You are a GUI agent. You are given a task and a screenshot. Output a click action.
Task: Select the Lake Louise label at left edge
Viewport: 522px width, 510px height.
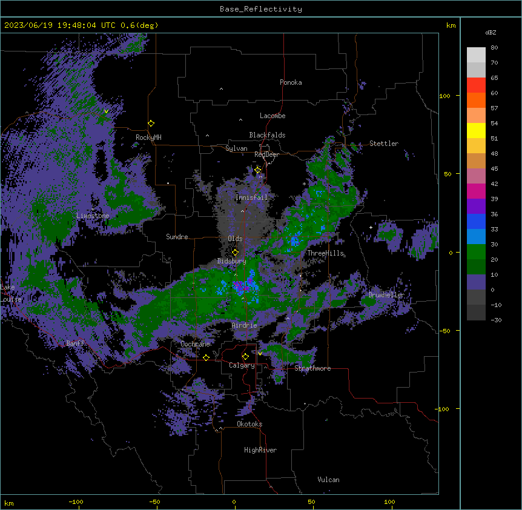coord(10,293)
